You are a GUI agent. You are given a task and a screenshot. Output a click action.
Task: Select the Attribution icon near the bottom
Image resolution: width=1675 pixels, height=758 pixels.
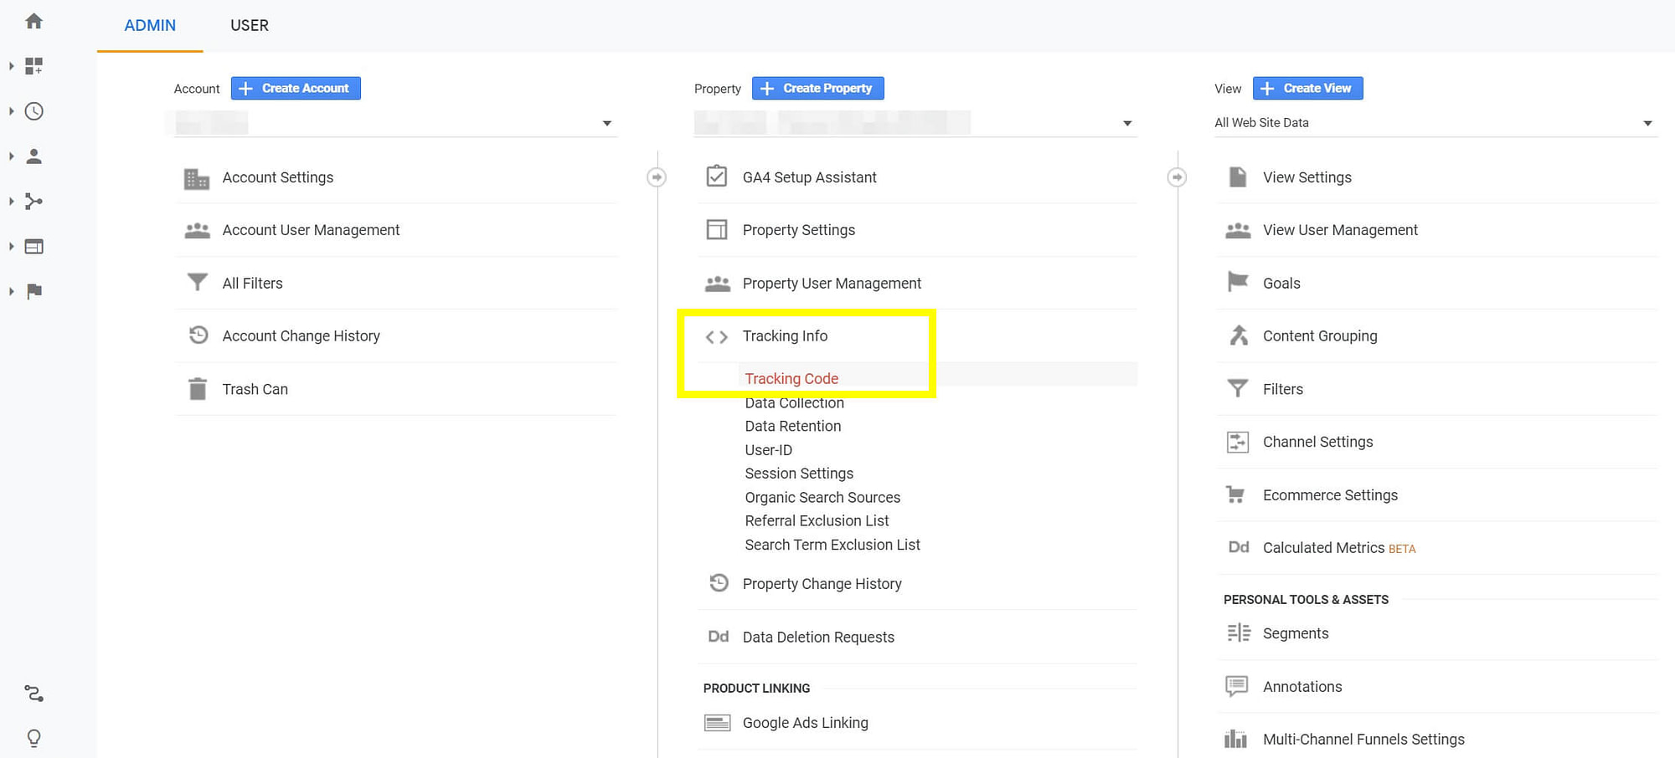coord(33,693)
